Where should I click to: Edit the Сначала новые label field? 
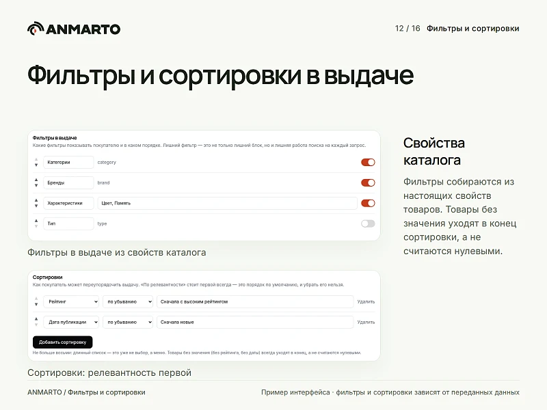(x=255, y=322)
